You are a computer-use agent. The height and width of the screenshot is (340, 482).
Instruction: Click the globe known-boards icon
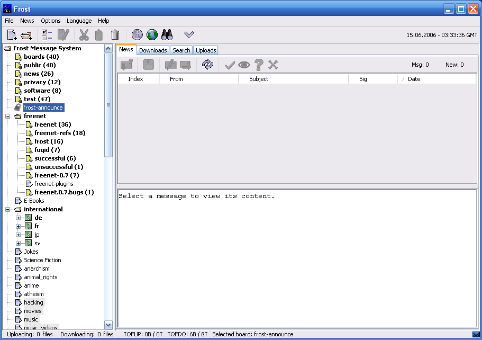click(152, 35)
